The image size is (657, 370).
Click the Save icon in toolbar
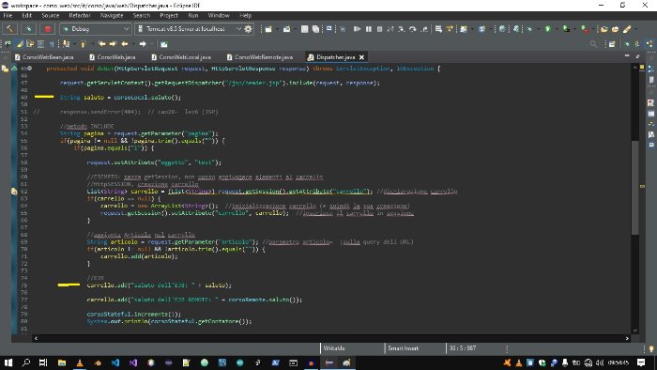[x=305, y=29]
